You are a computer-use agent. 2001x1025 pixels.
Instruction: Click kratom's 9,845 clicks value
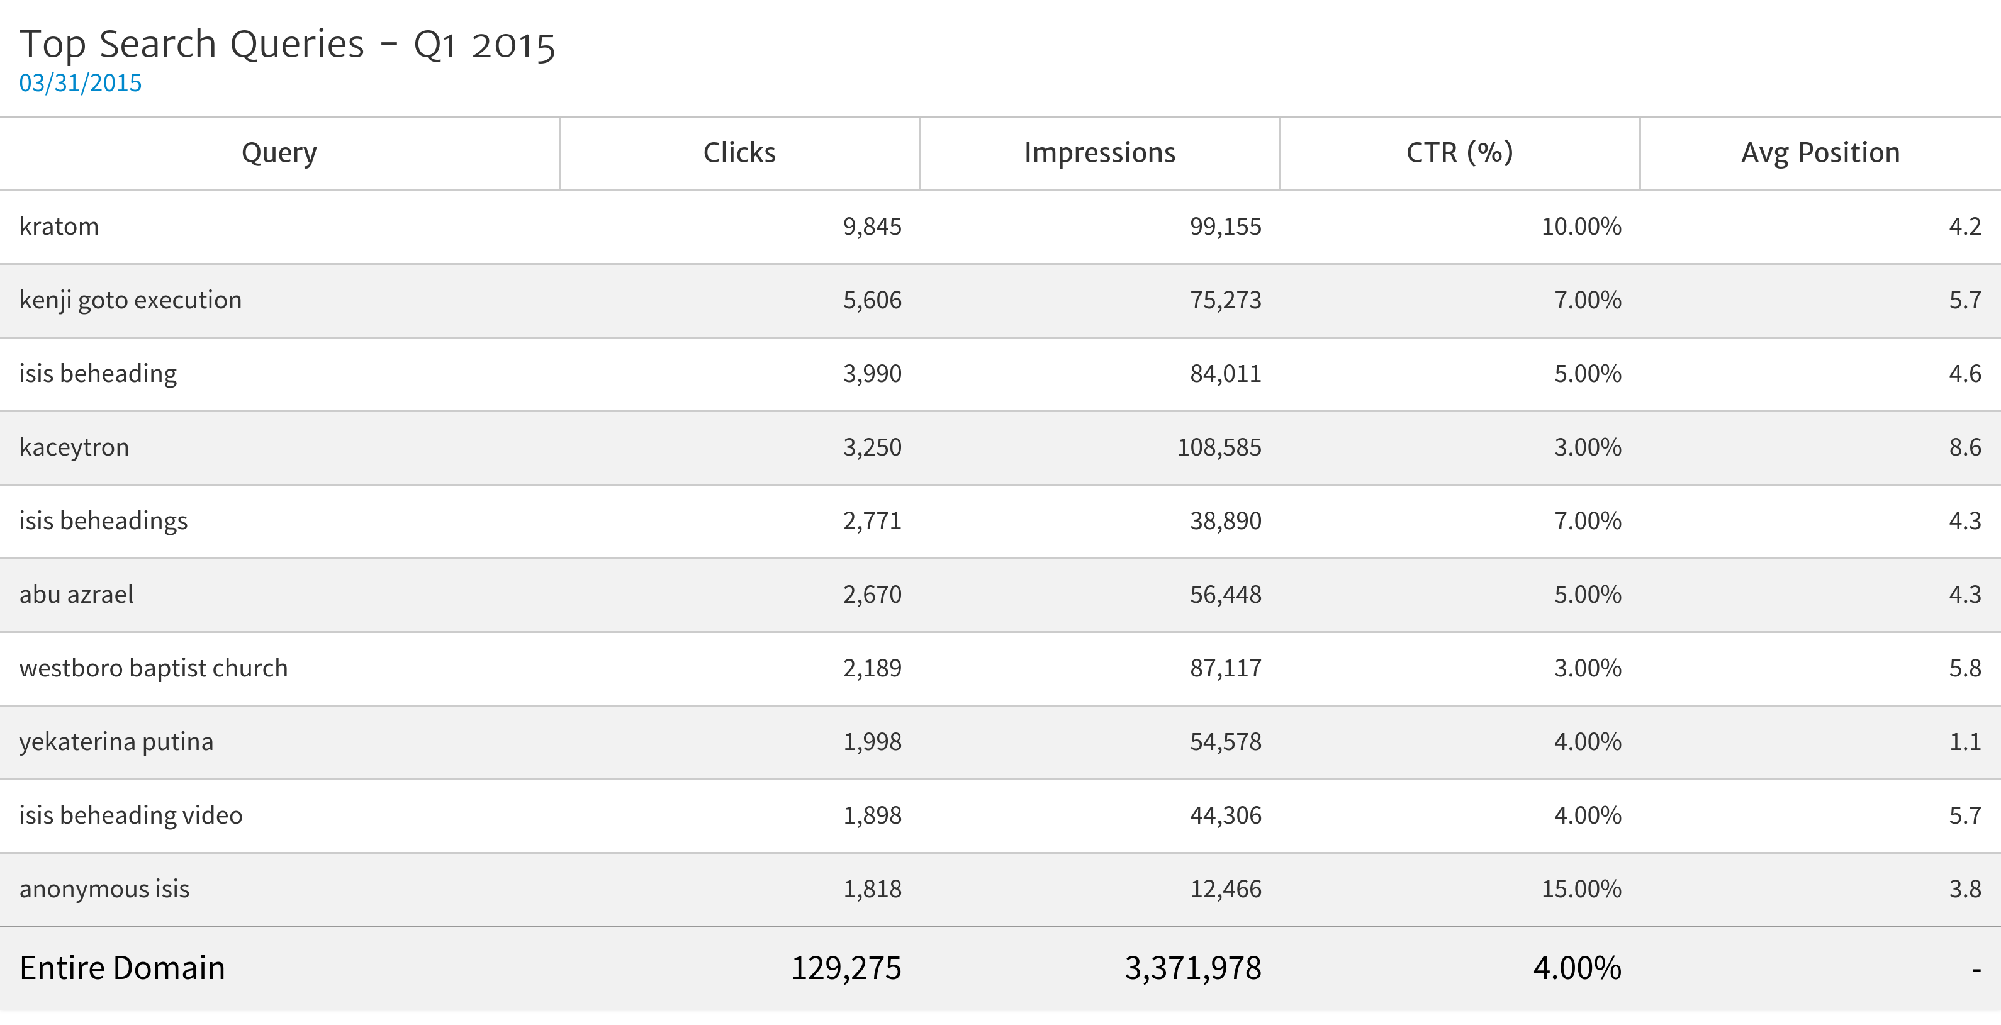click(872, 227)
